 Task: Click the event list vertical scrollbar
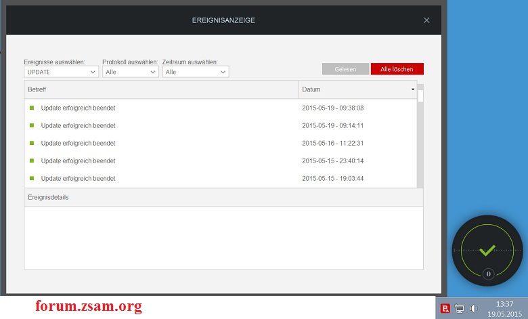[420, 135]
